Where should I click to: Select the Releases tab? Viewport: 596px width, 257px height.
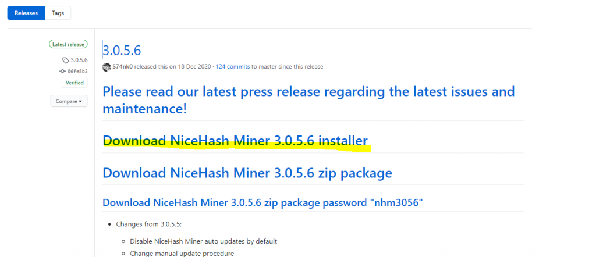[x=26, y=13]
